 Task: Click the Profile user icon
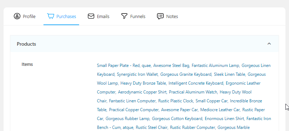pos(17,16)
